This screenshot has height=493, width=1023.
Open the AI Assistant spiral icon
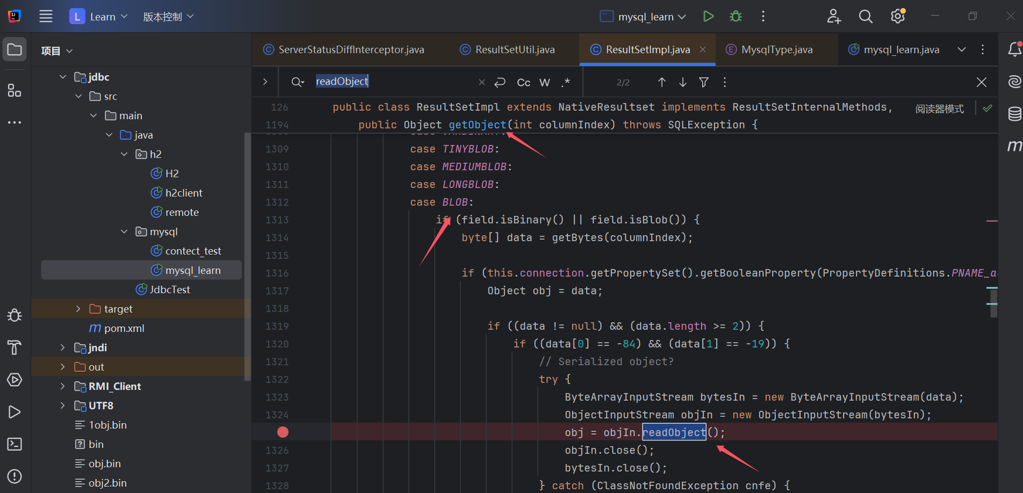tap(1014, 82)
